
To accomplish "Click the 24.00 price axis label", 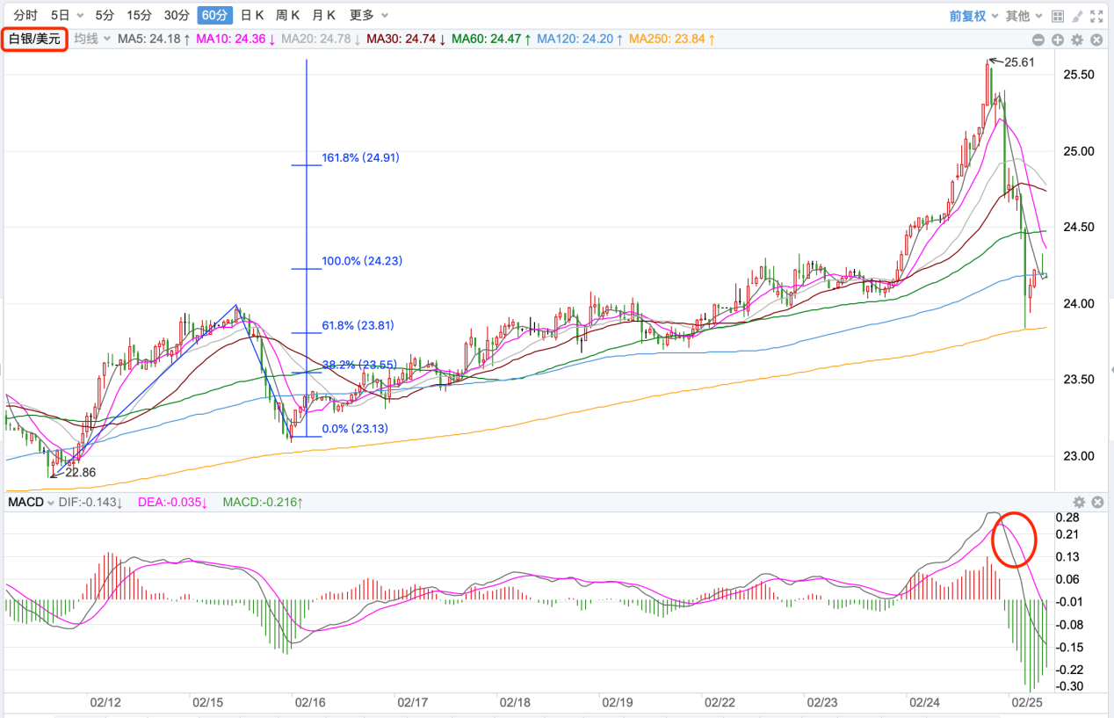I will 1078,303.
